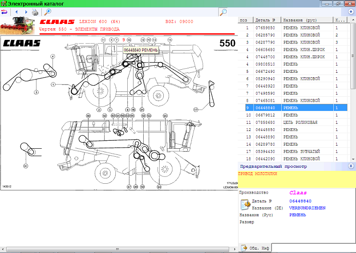Sort by the Название (рус) column header
The height and width of the screenshot is (253, 356).
pos(307,20)
